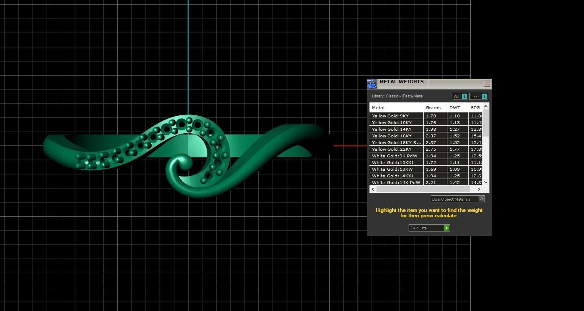This screenshot has width=584, height=311.
Task: Click the 2.75 grams value for 22KY
Action: 430,149
